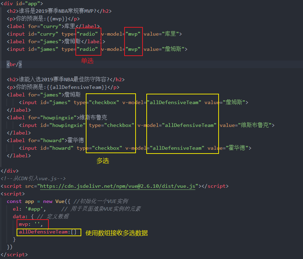303x259 pixels.
Task: Click the closing /script tag at the bottom
Action: pyautogui.click(x=14, y=255)
